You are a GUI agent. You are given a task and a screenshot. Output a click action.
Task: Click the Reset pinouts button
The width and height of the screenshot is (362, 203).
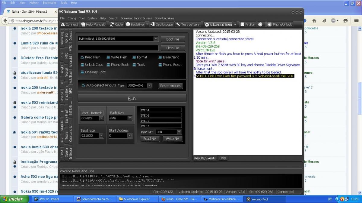(170, 86)
